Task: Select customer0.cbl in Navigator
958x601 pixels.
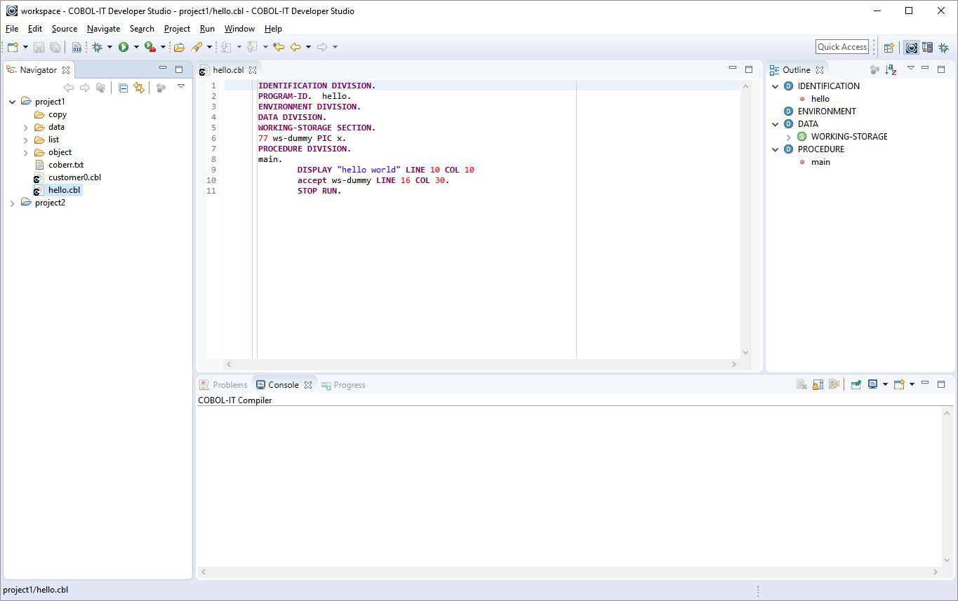Action: tap(74, 177)
